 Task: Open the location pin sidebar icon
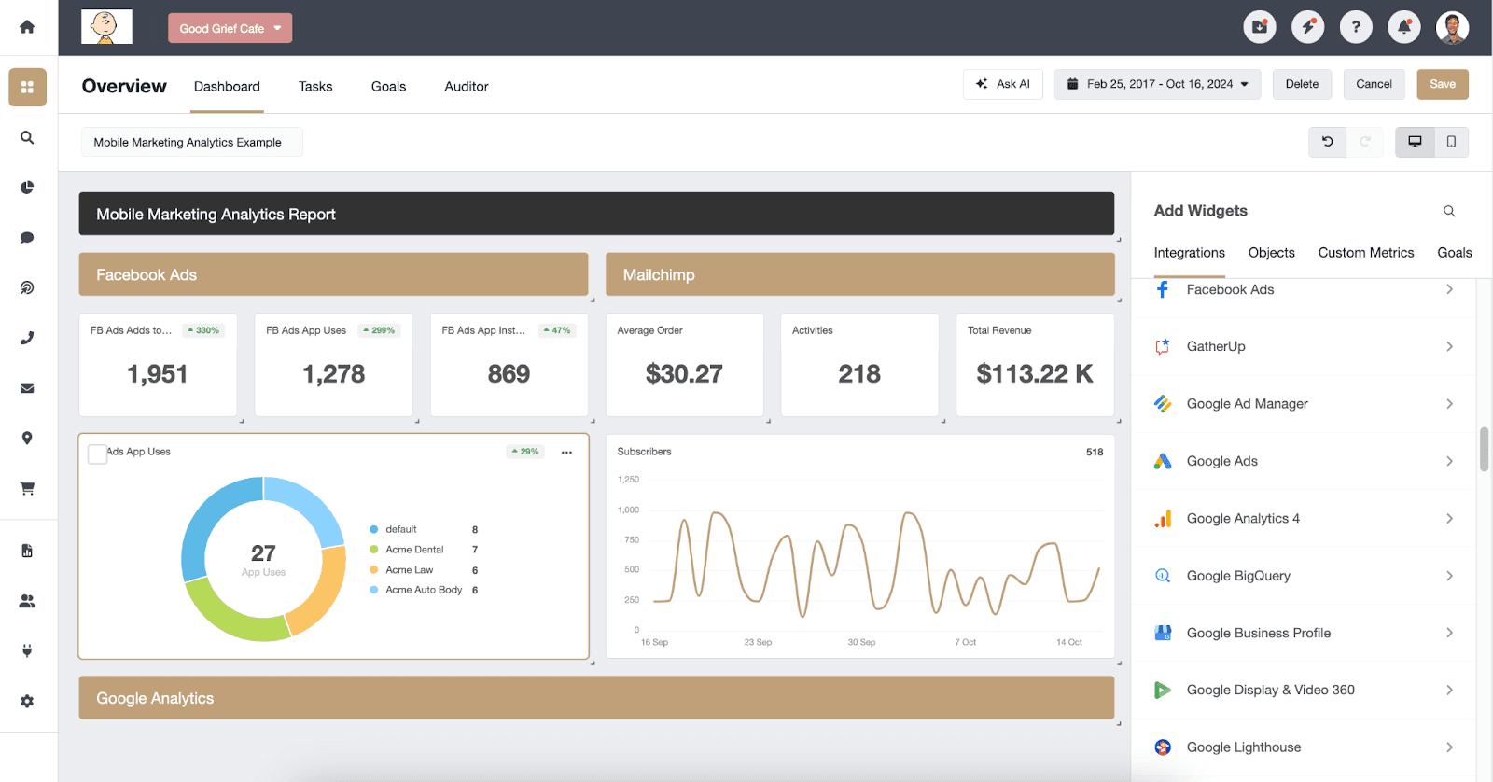point(27,439)
